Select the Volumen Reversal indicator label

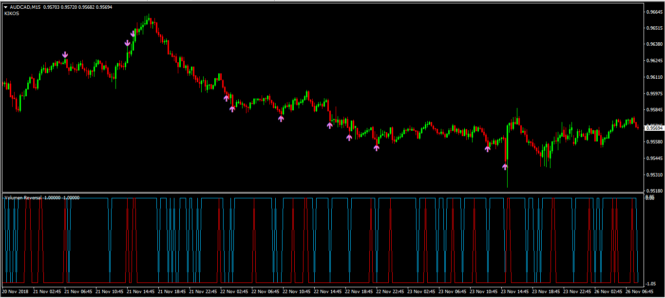(x=23, y=198)
